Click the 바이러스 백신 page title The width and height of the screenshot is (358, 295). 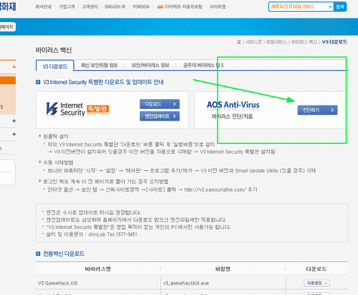(x=54, y=50)
